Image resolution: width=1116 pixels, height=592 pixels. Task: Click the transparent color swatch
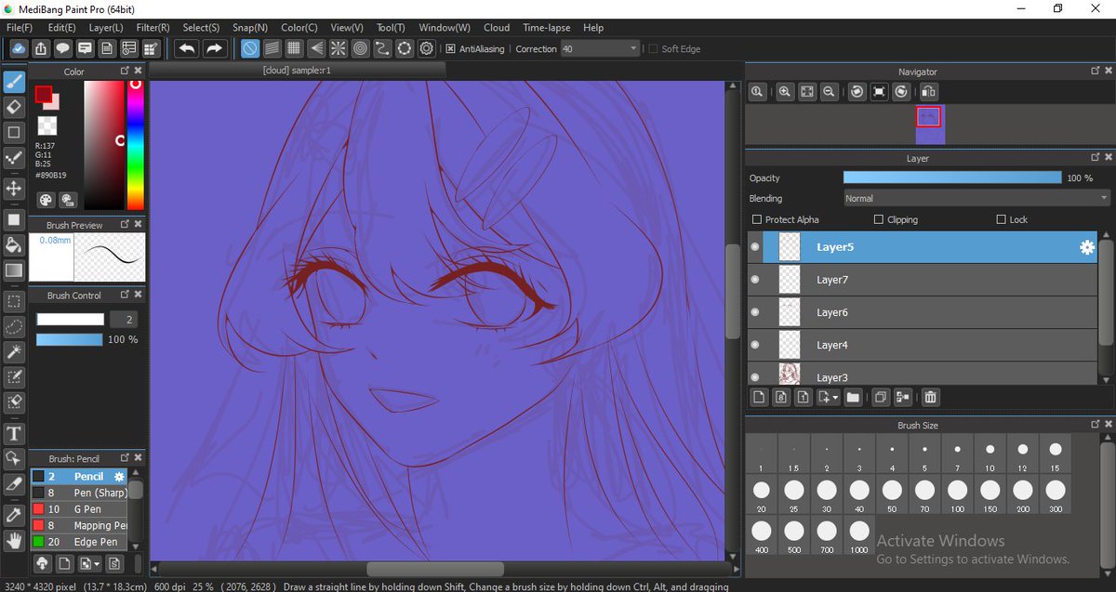tap(46, 125)
